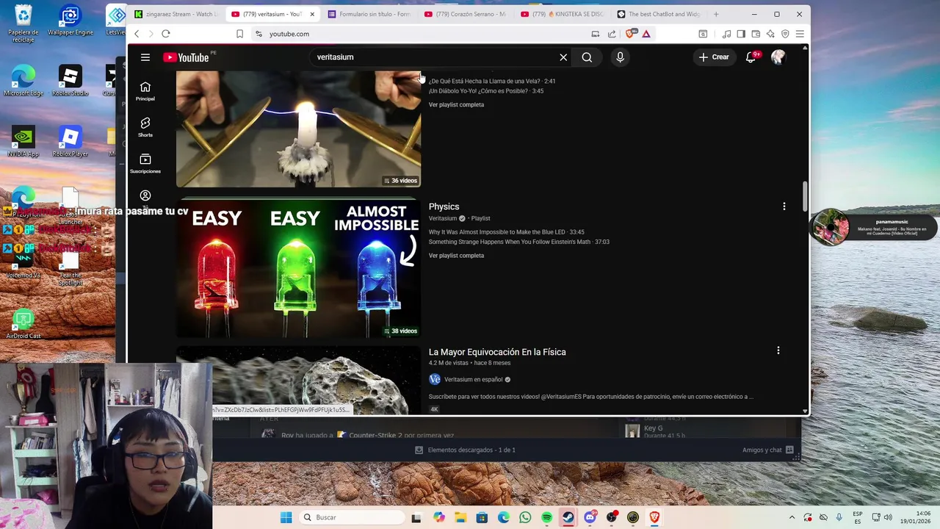Open the volume speaker tray control
The width and height of the screenshot is (940, 529).
(x=888, y=517)
